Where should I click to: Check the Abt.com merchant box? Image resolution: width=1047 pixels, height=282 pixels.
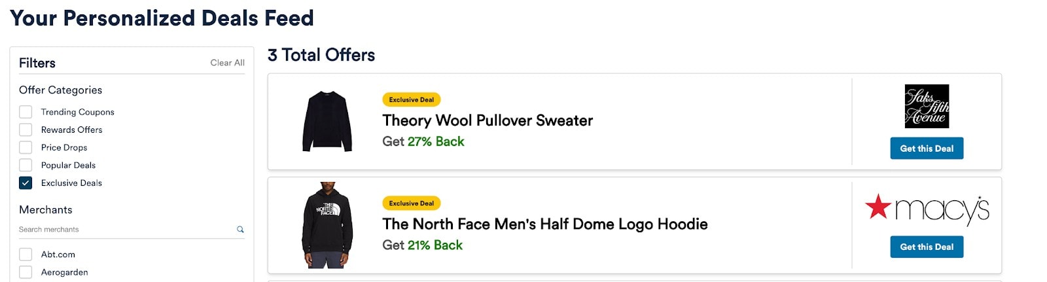26,255
